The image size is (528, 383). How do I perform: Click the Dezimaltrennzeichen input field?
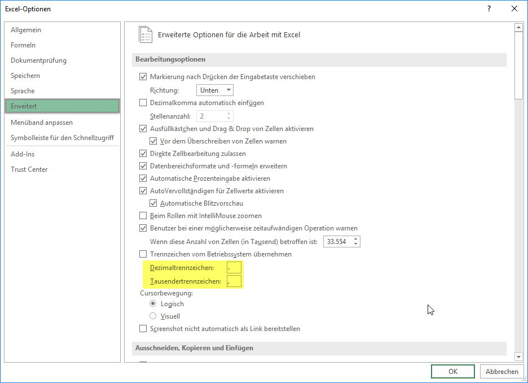point(234,268)
